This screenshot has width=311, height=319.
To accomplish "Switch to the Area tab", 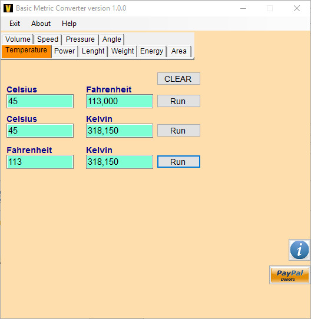I will coord(179,51).
